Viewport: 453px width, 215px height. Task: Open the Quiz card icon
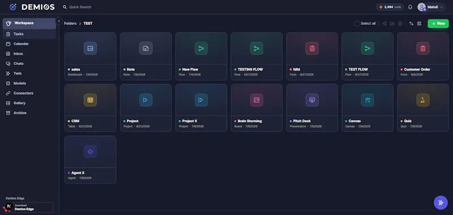point(423,100)
